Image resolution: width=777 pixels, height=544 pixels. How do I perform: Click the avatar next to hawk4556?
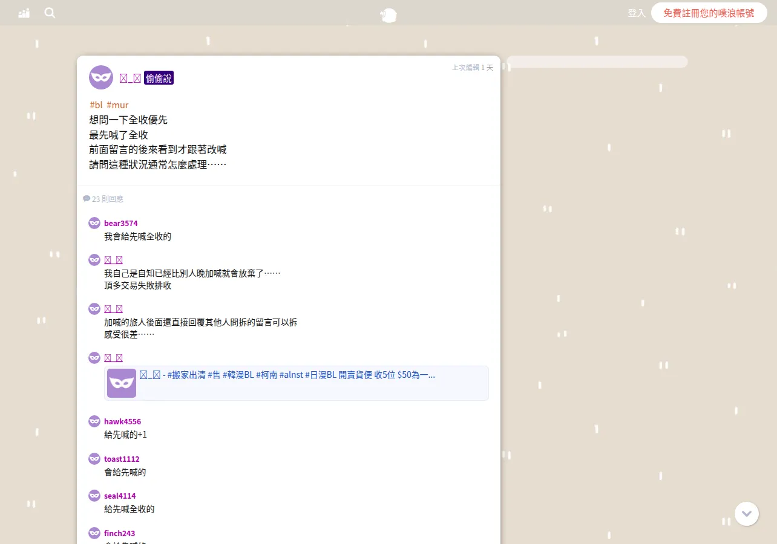[94, 421]
